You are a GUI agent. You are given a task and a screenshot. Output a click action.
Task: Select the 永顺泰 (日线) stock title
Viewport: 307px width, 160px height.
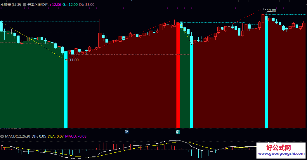click(x=11, y=4)
